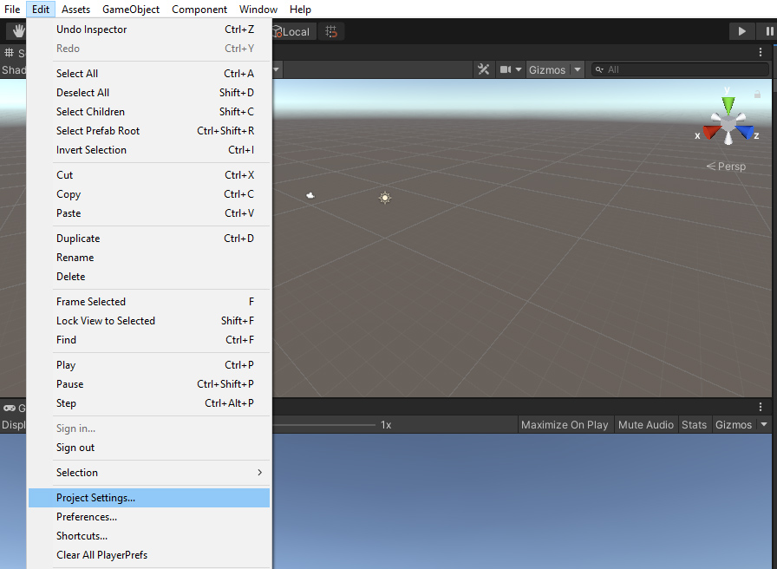Click the Stats button in Game view
The height and width of the screenshot is (569, 777).
(x=694, y=424)
